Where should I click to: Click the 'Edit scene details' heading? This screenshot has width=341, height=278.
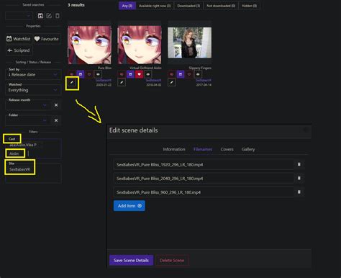point(134,130)
